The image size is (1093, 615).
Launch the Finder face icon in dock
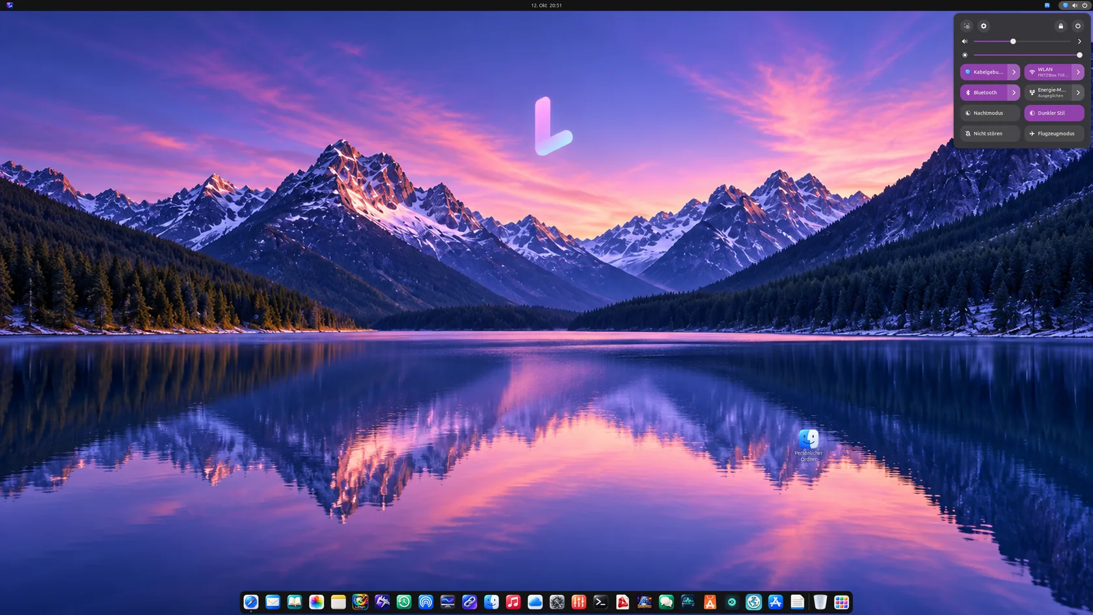click(491, 602)
